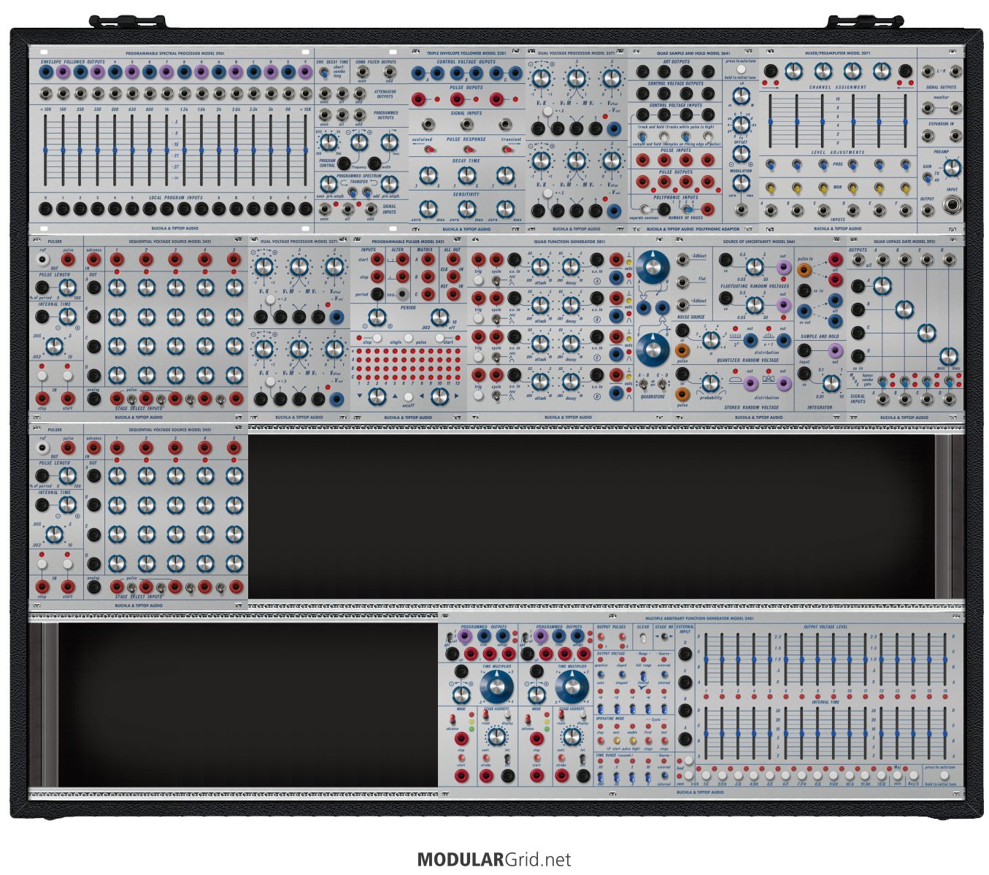Click the lower large blue Quadrature knob
The image size is (989, 875).
coord(654,349)
